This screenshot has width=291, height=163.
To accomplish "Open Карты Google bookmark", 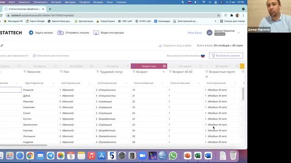I will 35,21.
